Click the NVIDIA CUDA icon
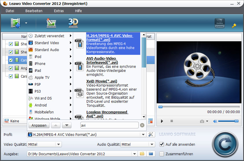This screenshot has height=161, width=244. click(219, 23)
